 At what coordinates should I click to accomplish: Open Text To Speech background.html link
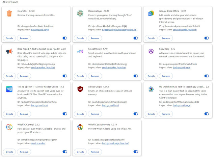(x=39, y=105)
